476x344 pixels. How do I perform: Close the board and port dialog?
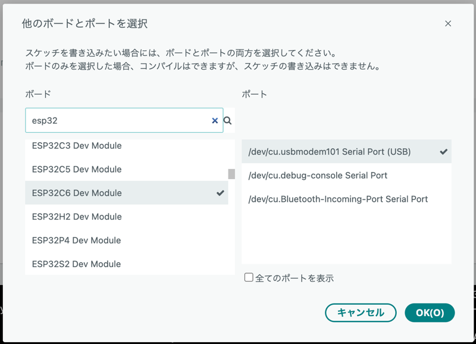[x=448, y=24]
